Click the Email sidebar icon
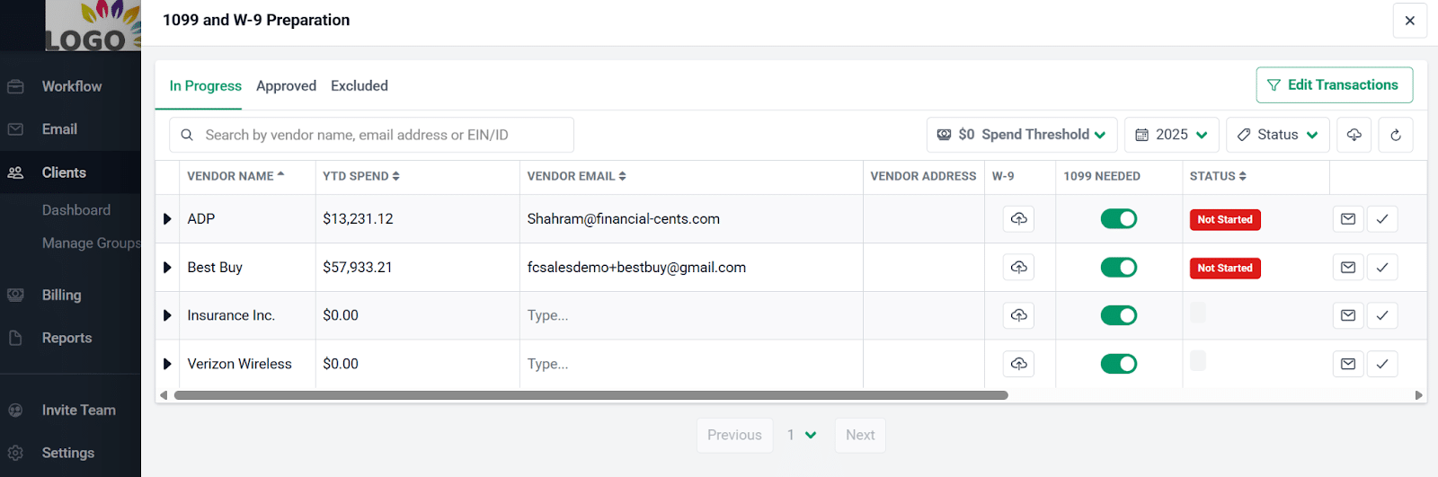The height and width of the screenshot is (477, 1438). 15,129
